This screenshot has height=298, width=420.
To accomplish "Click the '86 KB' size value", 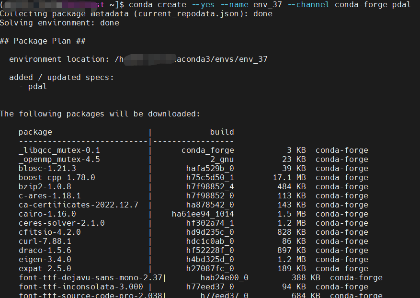I will 294,241.
